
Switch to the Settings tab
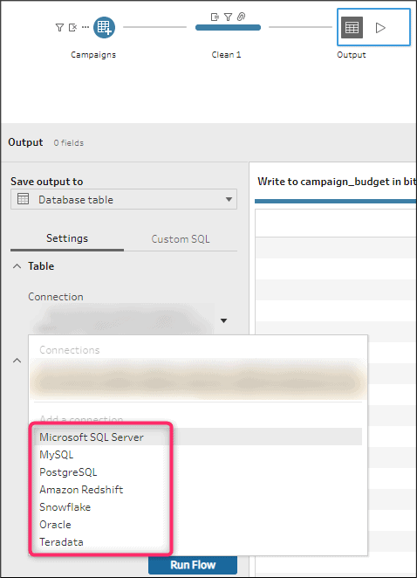[x=67, y=238]
